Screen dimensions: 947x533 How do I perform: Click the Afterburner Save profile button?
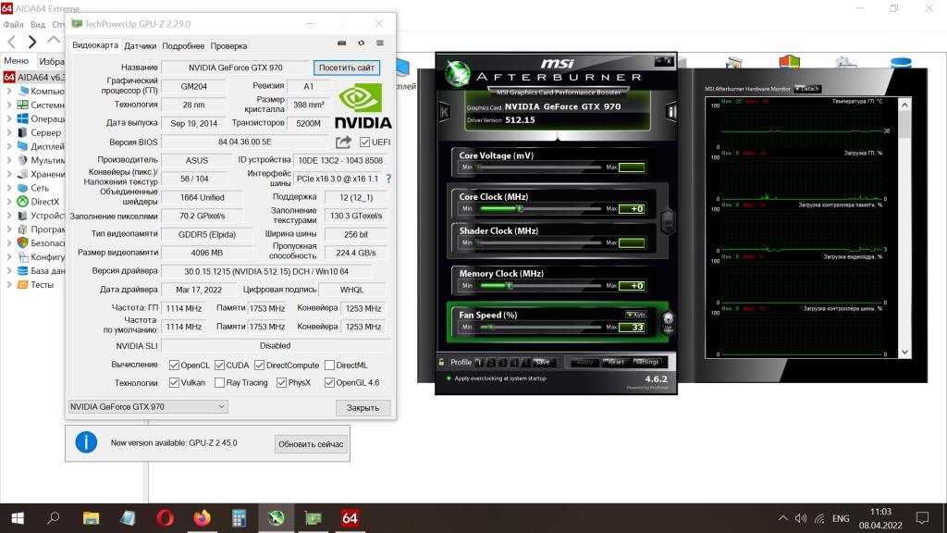click(542, 362)
